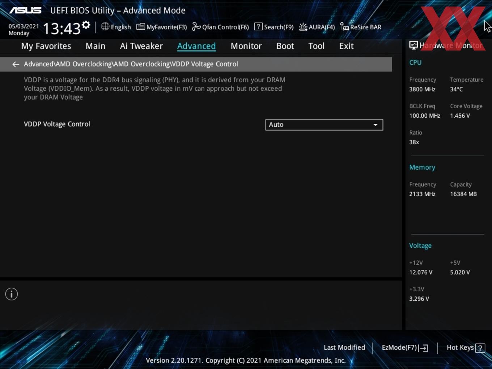Screen dimensions: 492x369
Task: Open VDDP Voltage Control Auto dropdown
Action: [x=324, y=125]
